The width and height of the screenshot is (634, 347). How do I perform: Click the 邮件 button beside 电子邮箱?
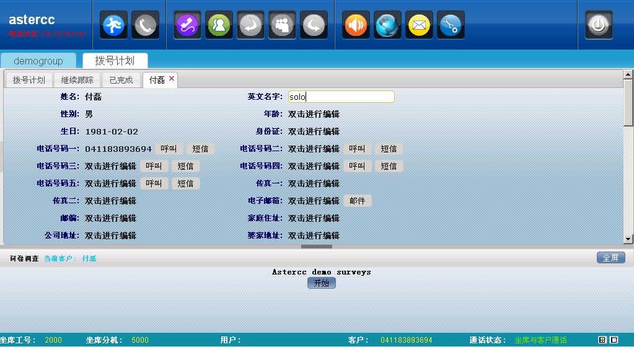358,201
